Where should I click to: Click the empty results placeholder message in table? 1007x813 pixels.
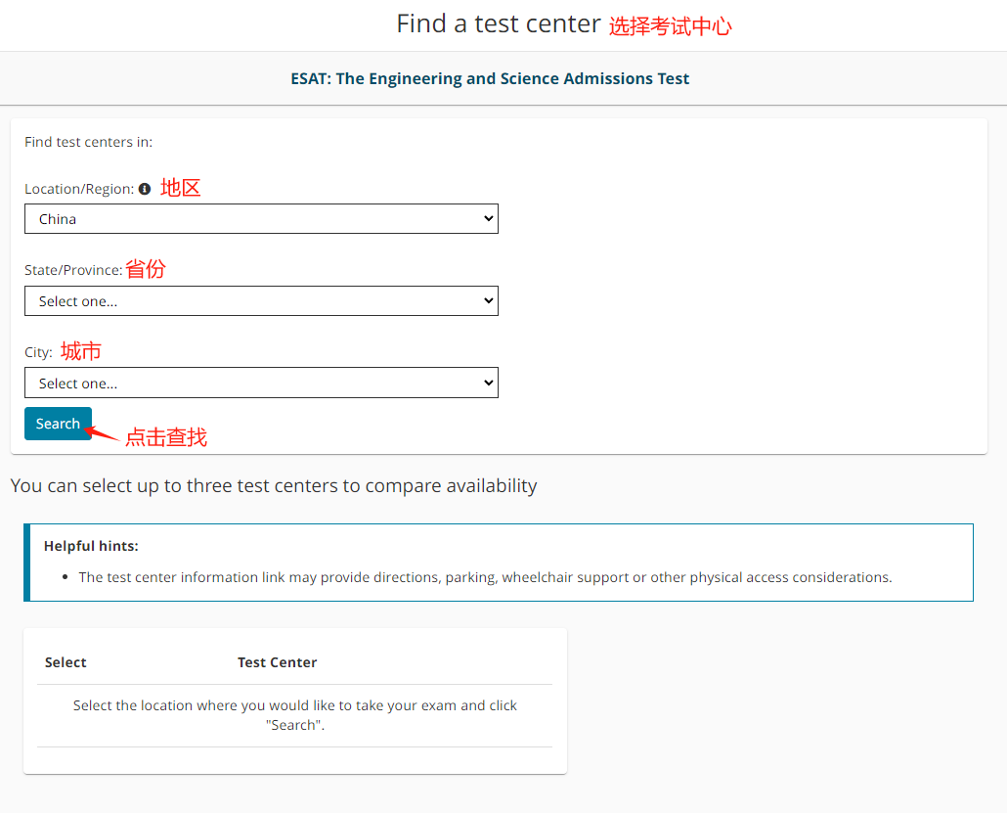[294, 715]
